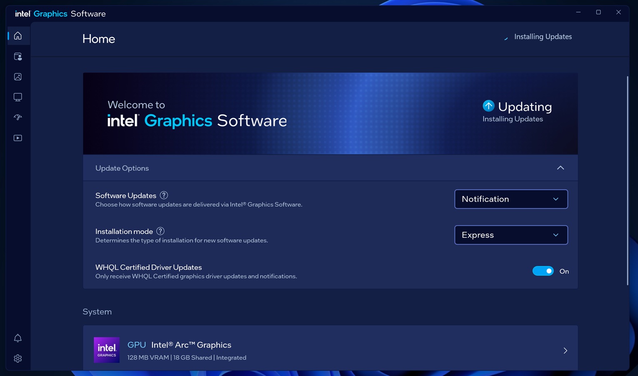Collapse the Update Options section

(x=560, y=168)
